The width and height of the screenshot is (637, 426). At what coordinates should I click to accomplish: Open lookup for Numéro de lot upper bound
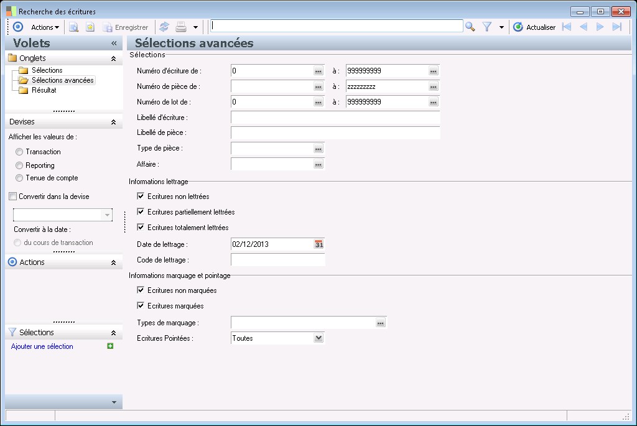434,102
